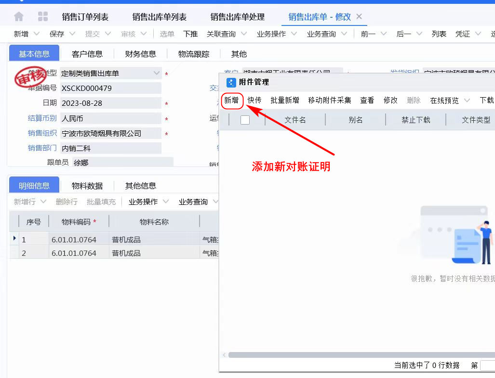Viewport: 495px width, 378px height.
Task: Click the 禁止下载 column header
Action: [415, 119]
